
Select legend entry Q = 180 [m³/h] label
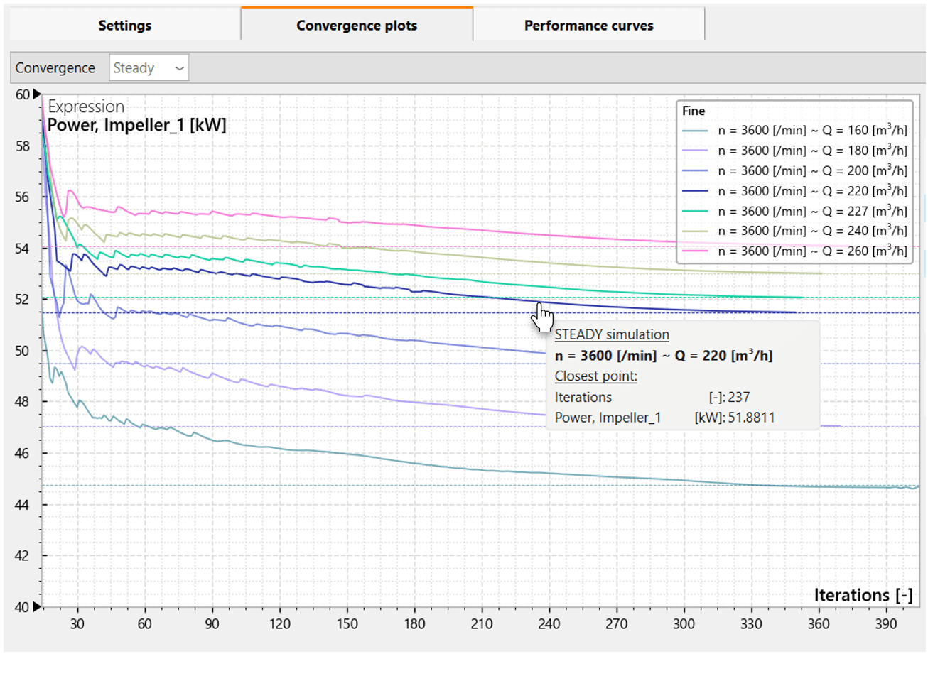[x=812, y=151]
